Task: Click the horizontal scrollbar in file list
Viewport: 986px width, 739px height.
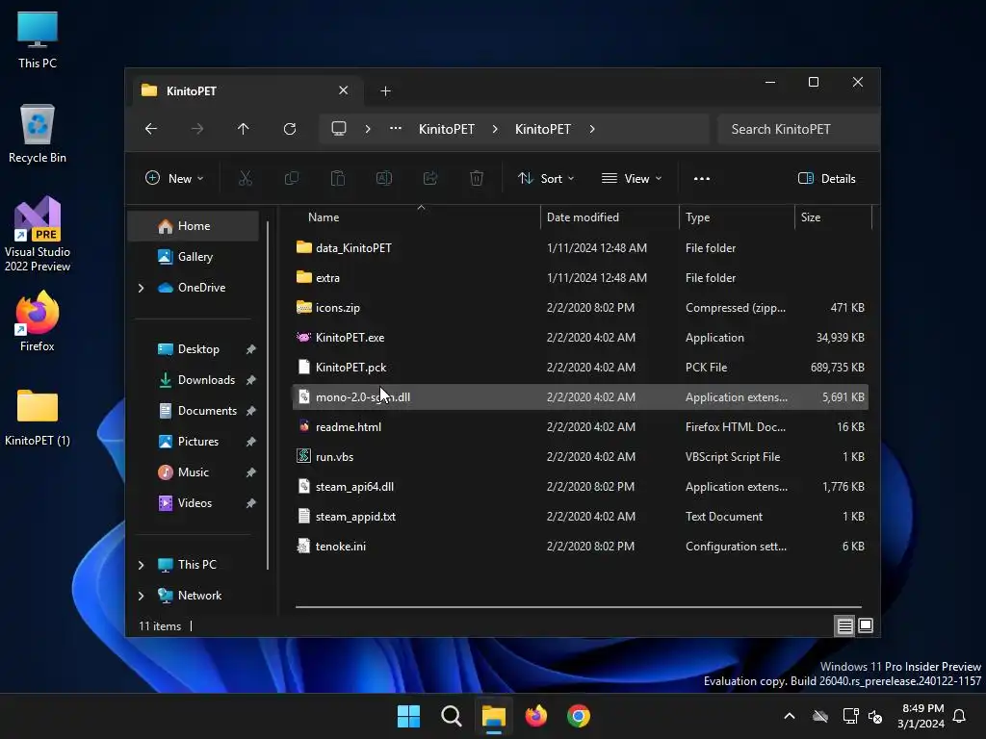Action: point(579,607)
